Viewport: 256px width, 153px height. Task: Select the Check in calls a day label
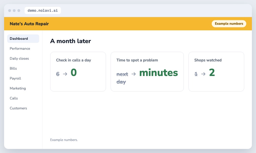[x=73, y=60]
